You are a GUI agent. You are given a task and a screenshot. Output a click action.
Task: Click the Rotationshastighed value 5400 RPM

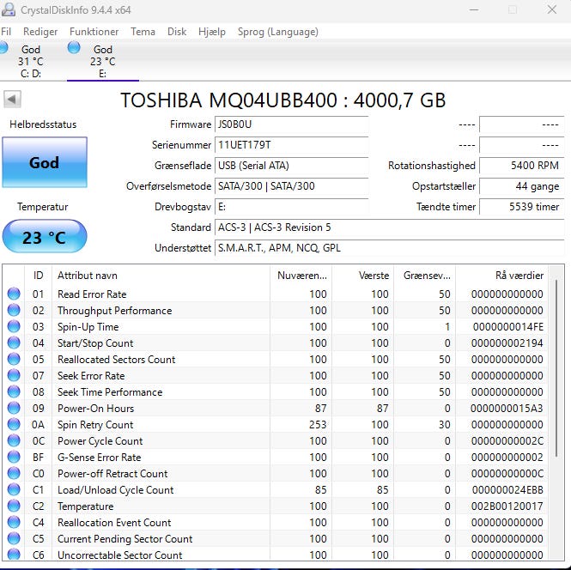521,166
